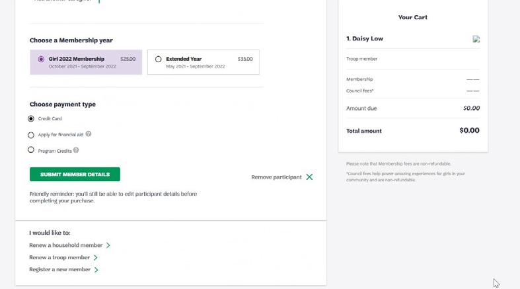The image size is (520, 289).
Task: Choose Credit Card payment type
Action: [x=31, y=118]
